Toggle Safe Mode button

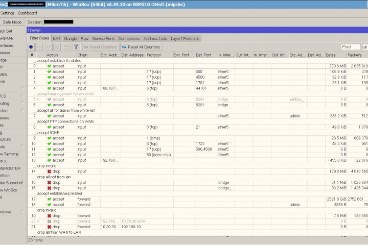[12, 22]
